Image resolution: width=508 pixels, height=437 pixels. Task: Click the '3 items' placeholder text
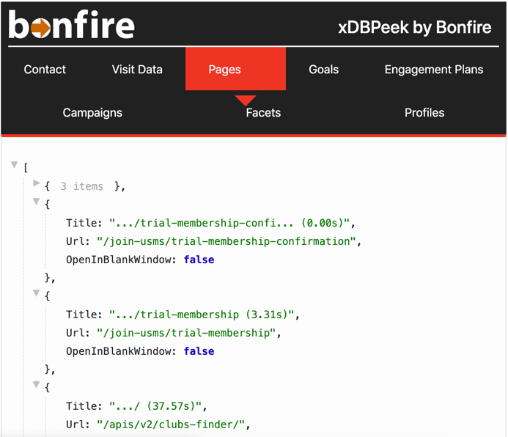81,186
